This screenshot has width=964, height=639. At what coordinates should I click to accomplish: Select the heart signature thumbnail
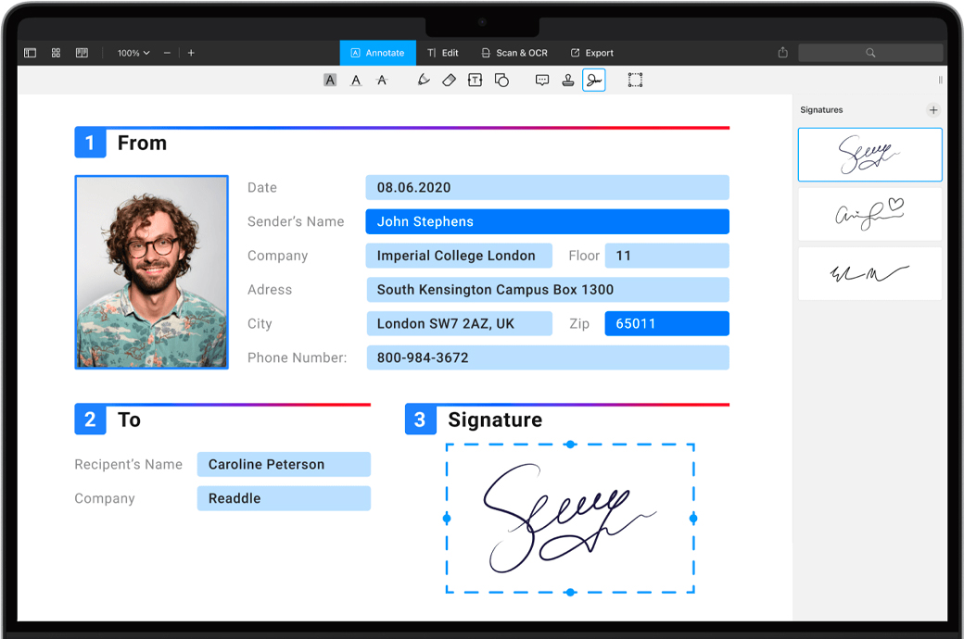869,214
